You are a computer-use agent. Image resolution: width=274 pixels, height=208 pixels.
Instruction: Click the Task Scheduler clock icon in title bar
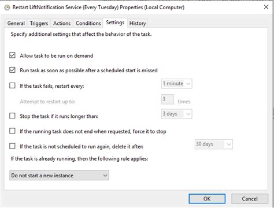7,8
